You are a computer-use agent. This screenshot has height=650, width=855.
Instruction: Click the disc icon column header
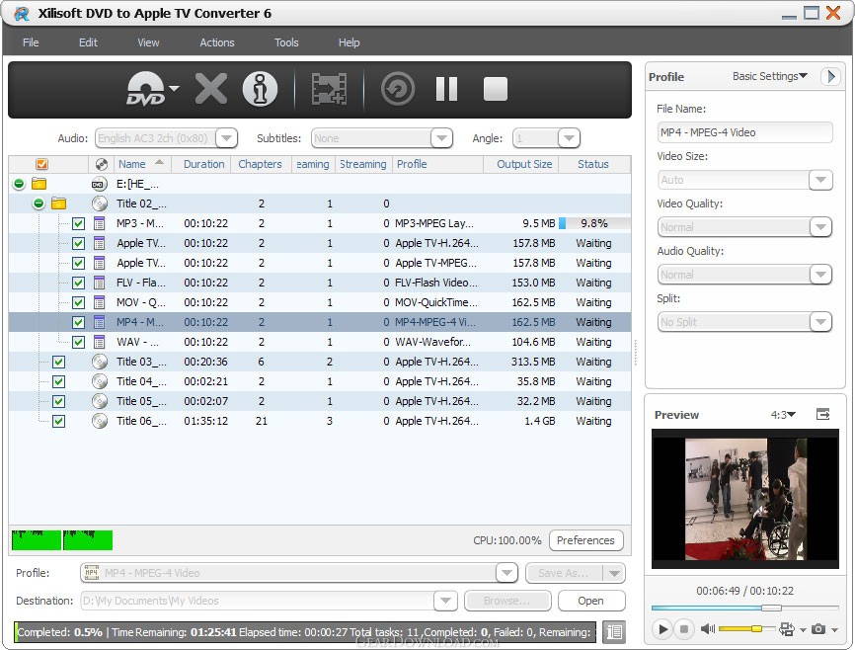(x=101, y=164)
